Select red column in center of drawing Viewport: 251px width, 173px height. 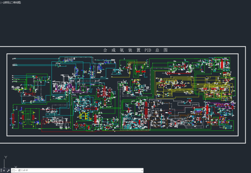tap(146, 109)
